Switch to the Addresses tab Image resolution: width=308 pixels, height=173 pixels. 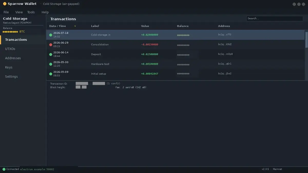click(x=23, y=58)
